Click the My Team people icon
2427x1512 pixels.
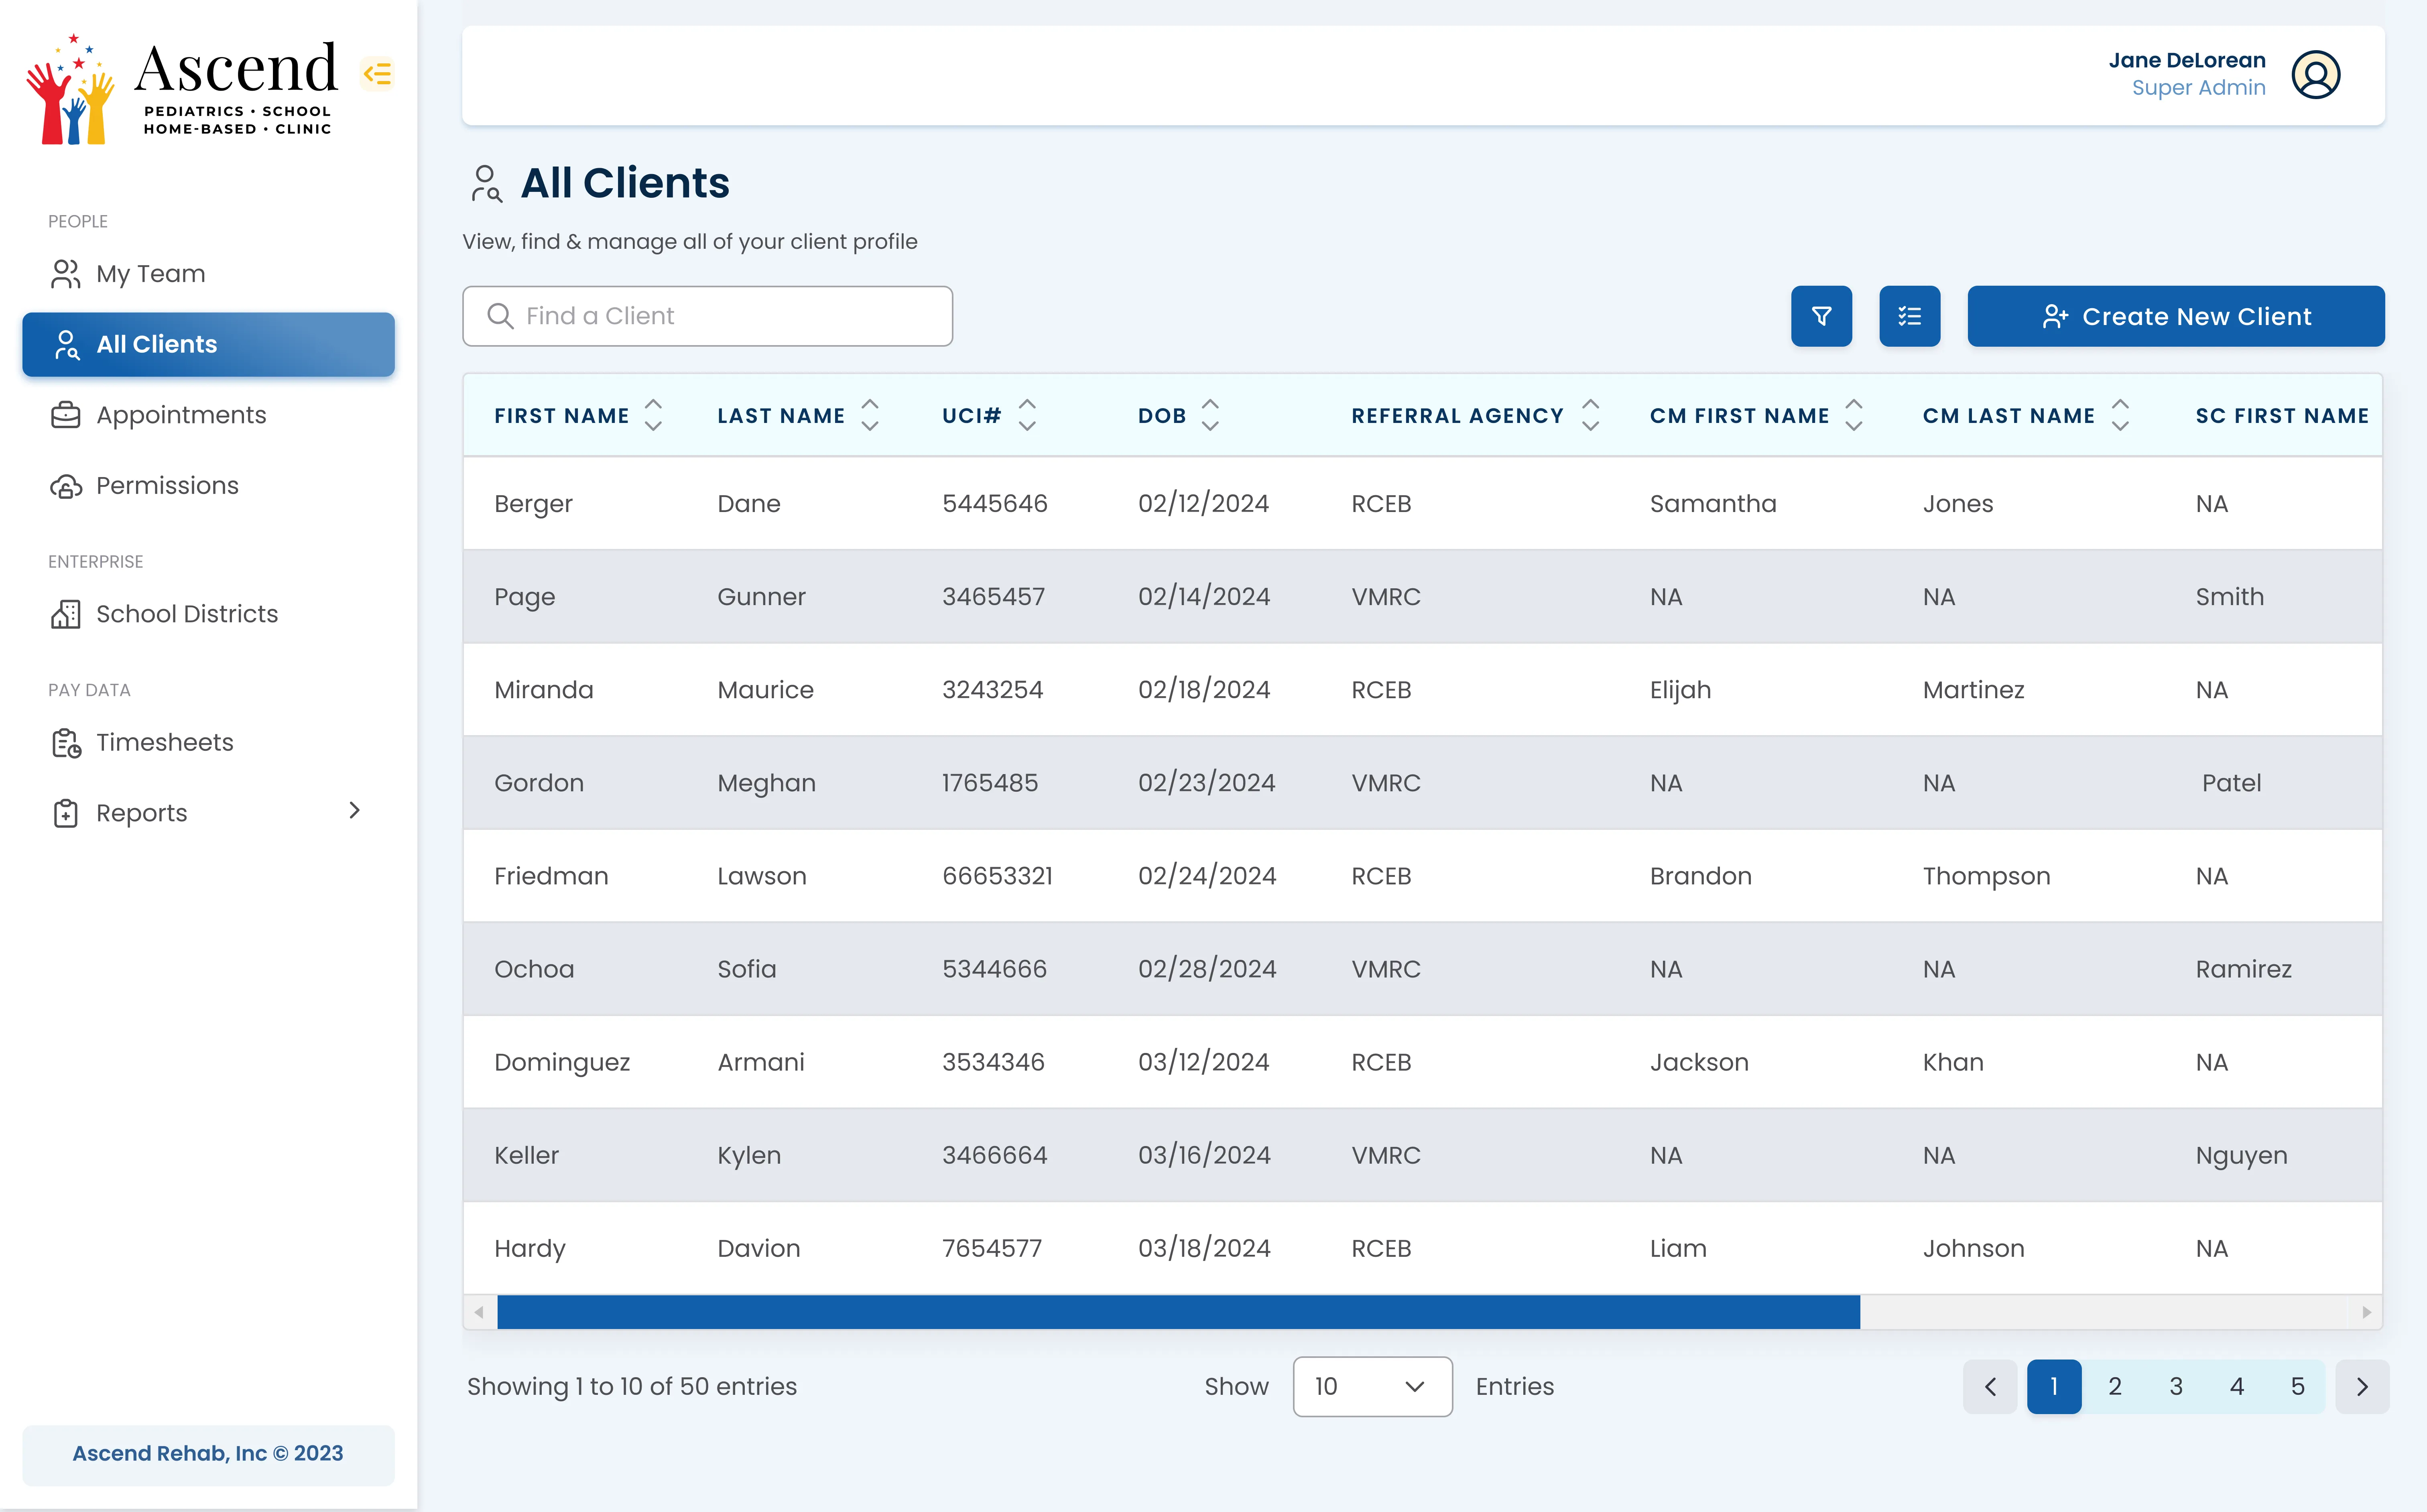coord(66,274)
